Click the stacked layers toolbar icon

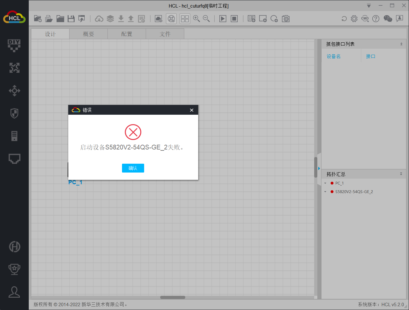point(110,19)
